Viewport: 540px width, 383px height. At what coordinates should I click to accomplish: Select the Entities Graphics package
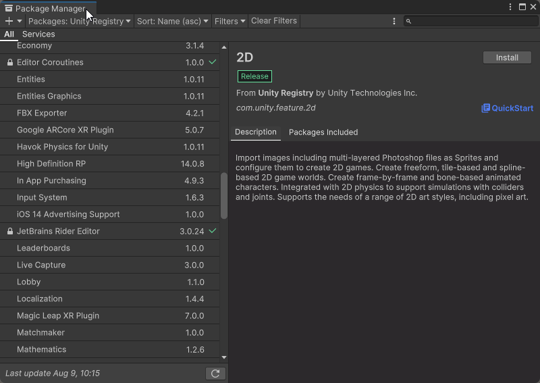click(110, 96)
